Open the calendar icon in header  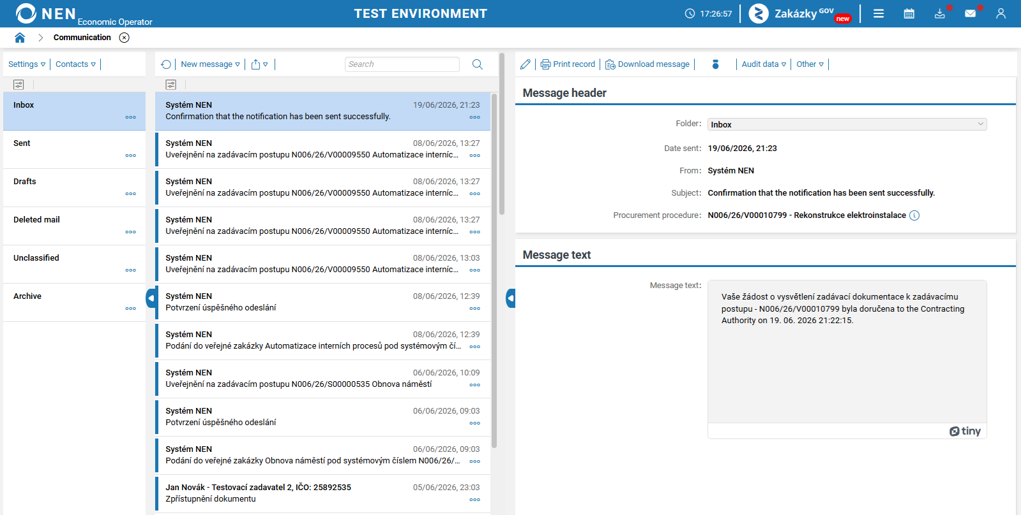(909, 13)
